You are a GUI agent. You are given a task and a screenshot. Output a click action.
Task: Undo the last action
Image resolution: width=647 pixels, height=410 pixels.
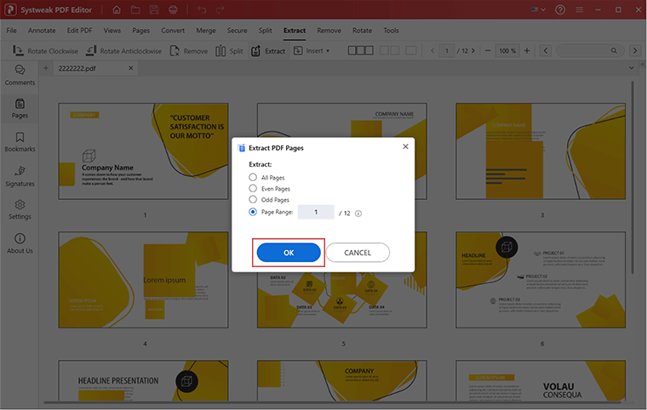click(202, 9)
